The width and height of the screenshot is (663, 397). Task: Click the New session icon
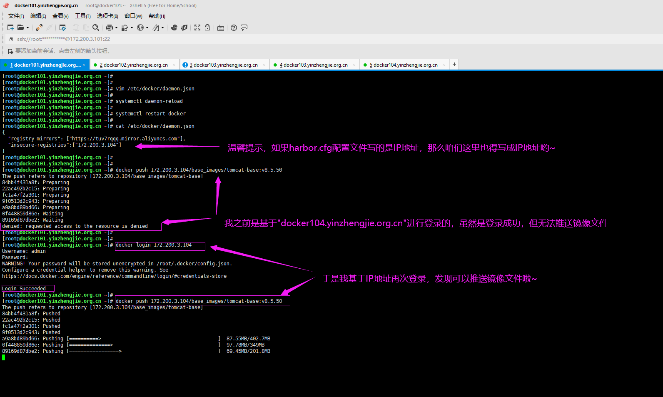coord(10,27)
